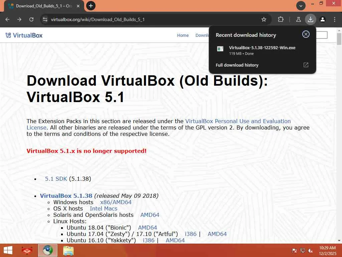Bookmark this page with the star icon

tap(264, 19)
